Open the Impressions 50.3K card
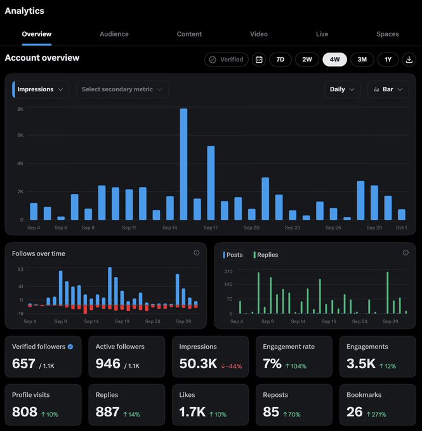 (x=210, y=356)
